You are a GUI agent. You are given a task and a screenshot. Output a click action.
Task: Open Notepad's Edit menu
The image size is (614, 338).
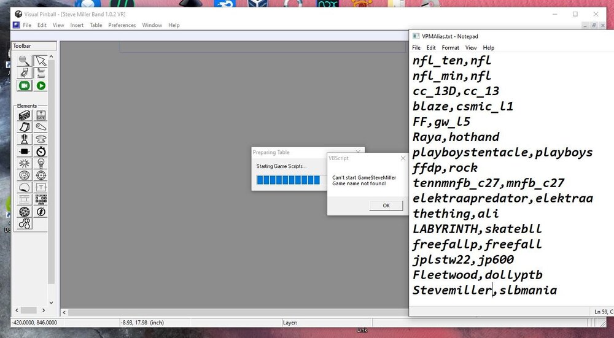[x=431, y=48]
